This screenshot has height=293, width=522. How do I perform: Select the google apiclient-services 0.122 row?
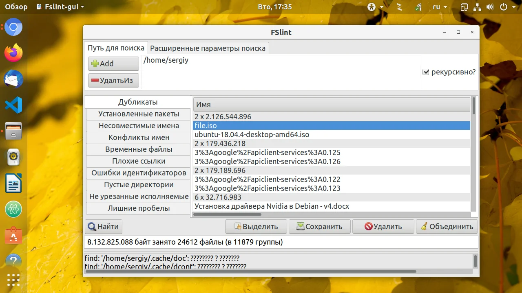(x=332, y=179)
